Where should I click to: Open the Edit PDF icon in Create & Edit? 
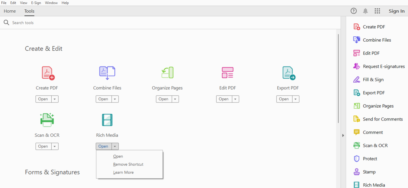227,73
